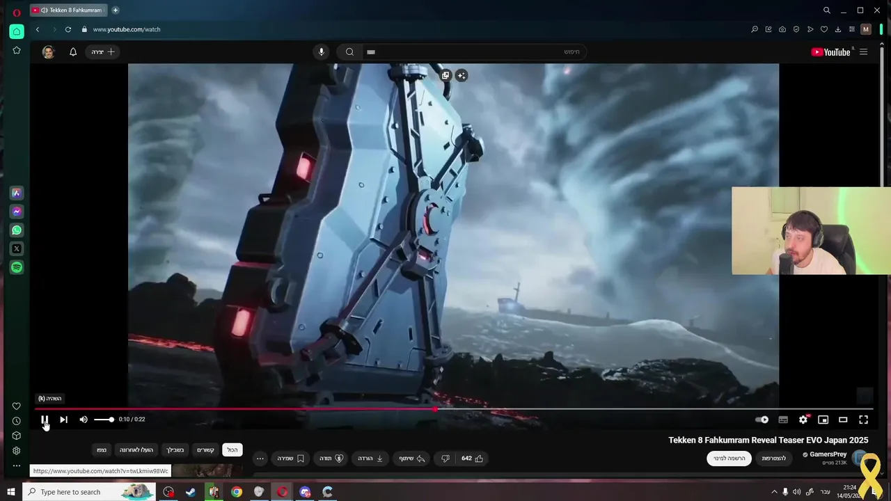891x501 pixels.
Task: Open Opera downloads toolbar icon
Action: pos(838,29)
